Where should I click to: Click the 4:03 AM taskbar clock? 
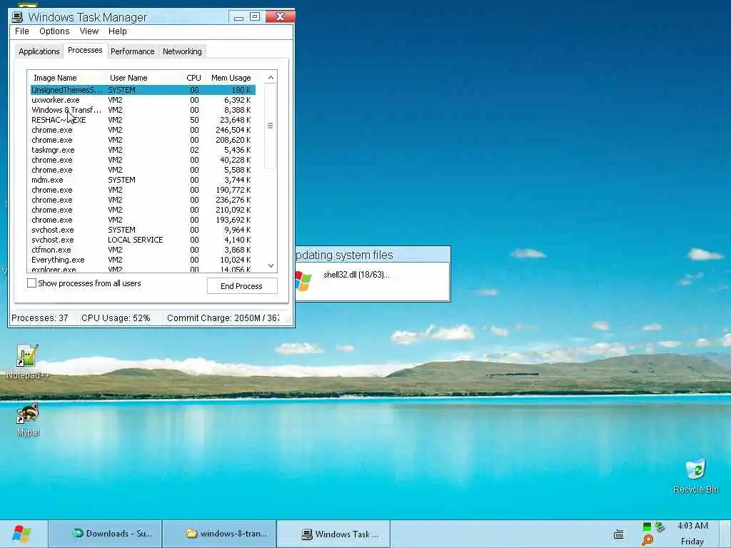(692, 526)
